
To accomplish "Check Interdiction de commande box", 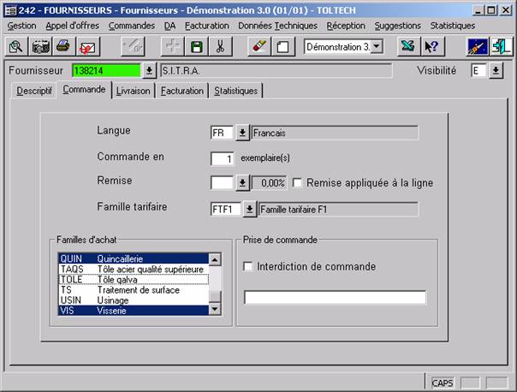I will coord(249,267).
